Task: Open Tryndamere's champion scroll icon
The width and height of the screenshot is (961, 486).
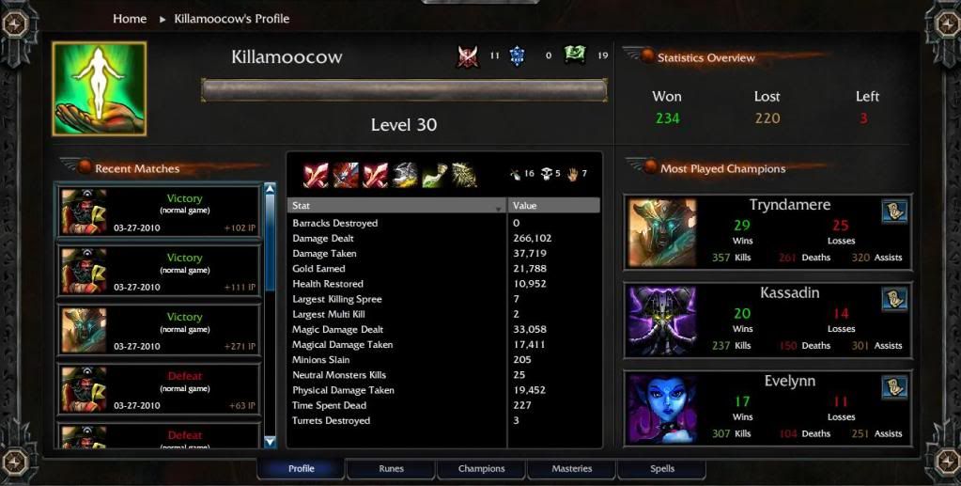Action: tap(894, 212)
